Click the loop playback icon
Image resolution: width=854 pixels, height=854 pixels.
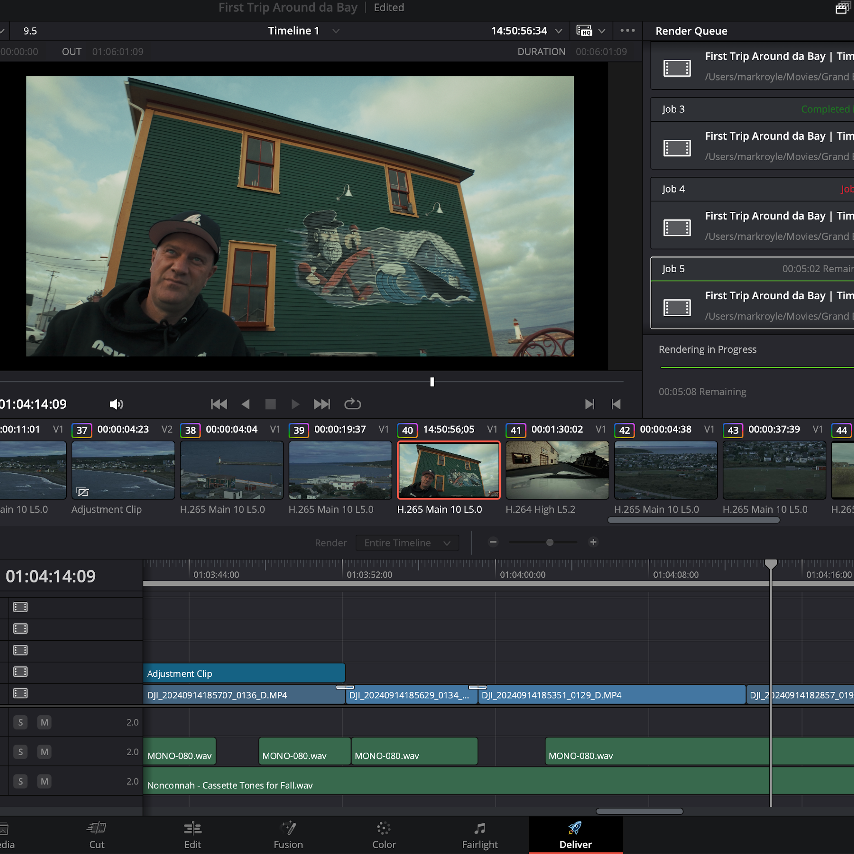pyautogui.click(x=352, y=404)
